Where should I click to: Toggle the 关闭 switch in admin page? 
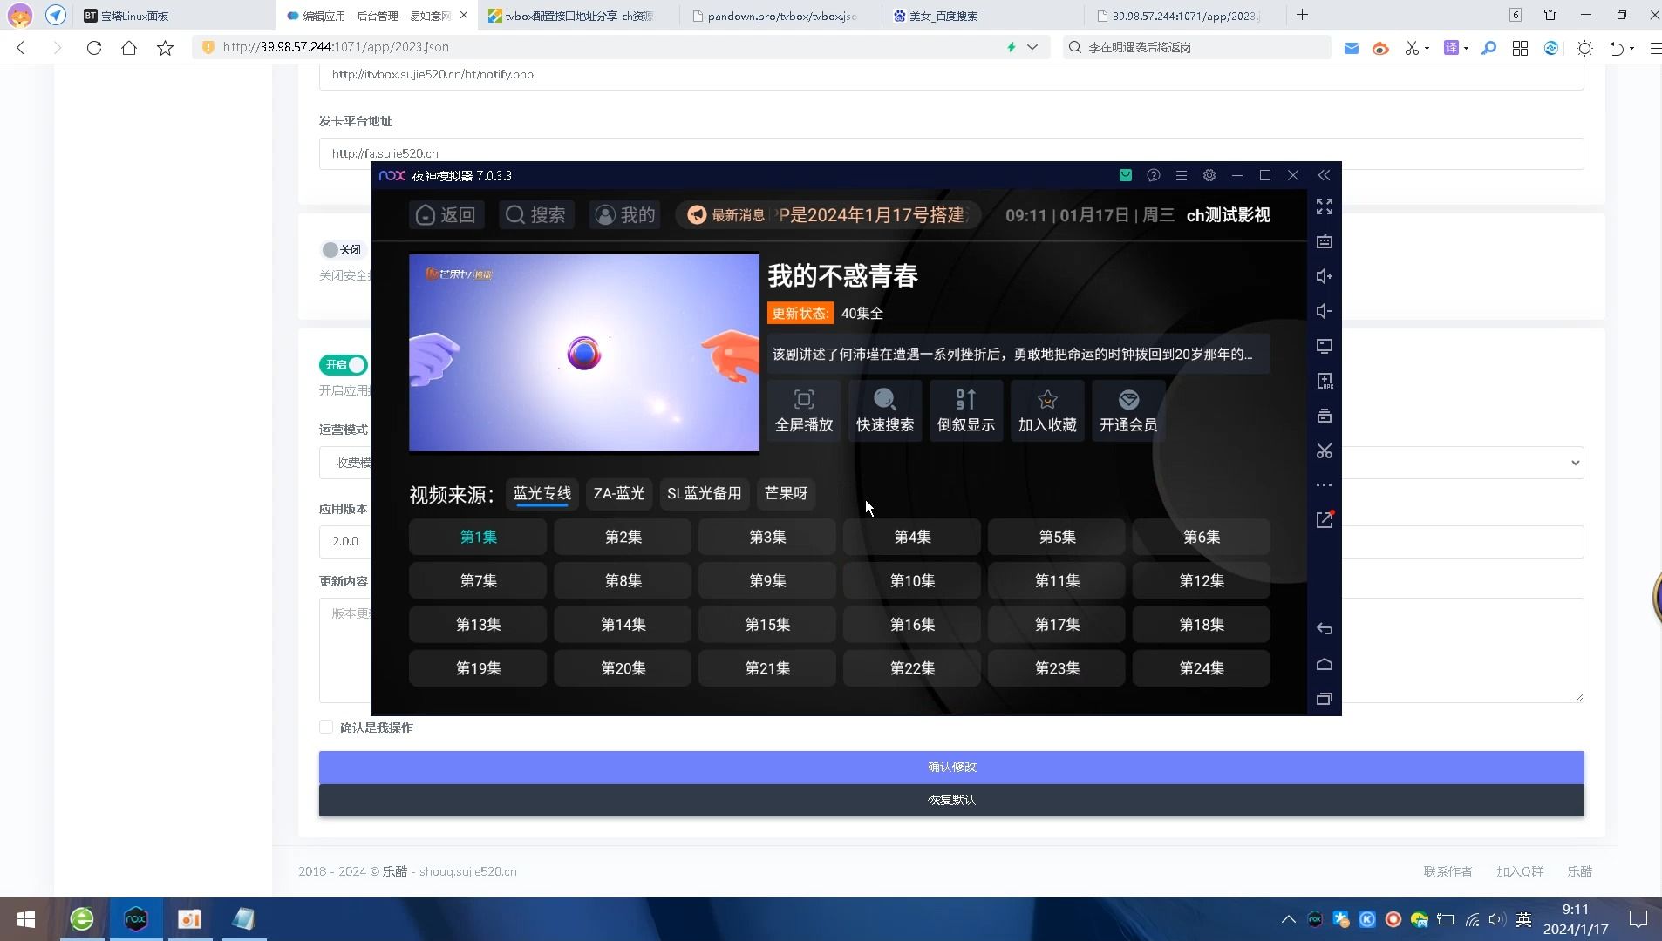pos(341,249)
